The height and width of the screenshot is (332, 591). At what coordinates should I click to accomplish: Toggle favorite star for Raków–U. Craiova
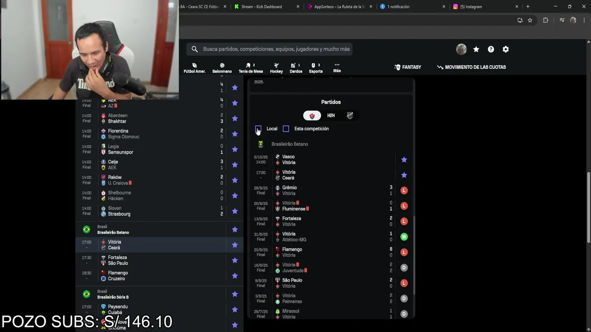click(235, 180)
